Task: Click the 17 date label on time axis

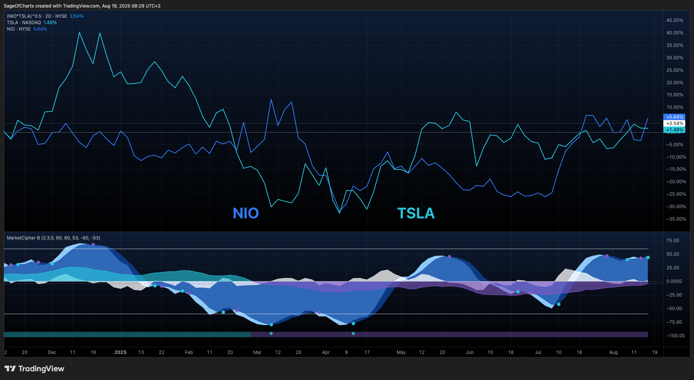Action: (367, 352)
